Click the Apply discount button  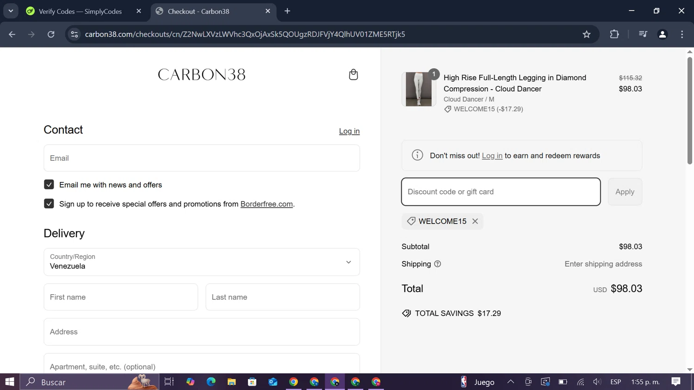tap(625, 192)
